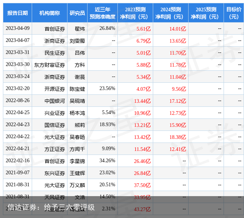Click researcher name 熊莉

[80, 125]
